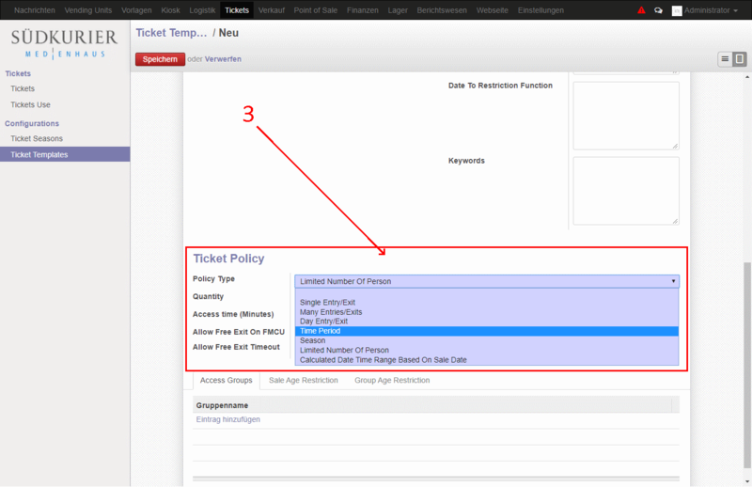The image size is (752, 487).
Task: Open the Logistik menu
Action: click(202, 10)
